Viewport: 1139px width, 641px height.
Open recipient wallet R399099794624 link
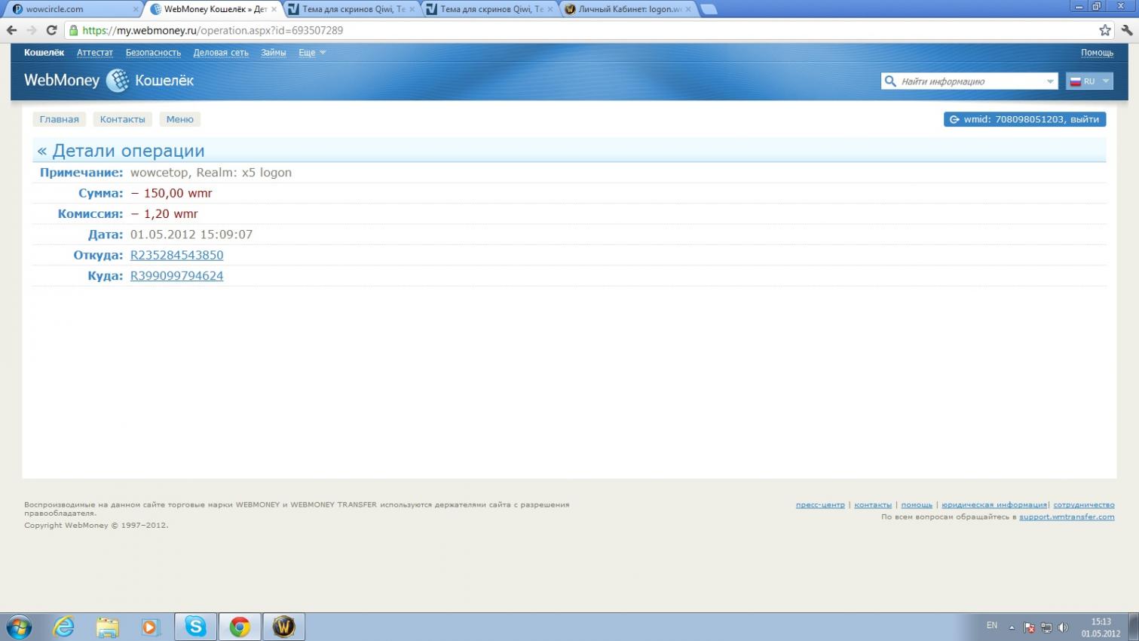click(x=176, y=276)
